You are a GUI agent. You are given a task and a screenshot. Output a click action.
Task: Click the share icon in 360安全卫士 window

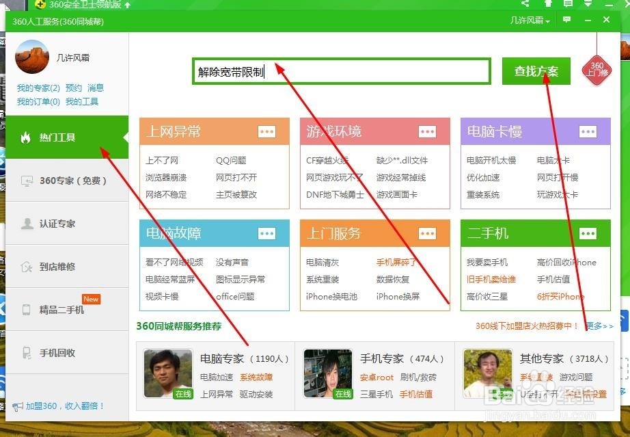click(525, 3)
